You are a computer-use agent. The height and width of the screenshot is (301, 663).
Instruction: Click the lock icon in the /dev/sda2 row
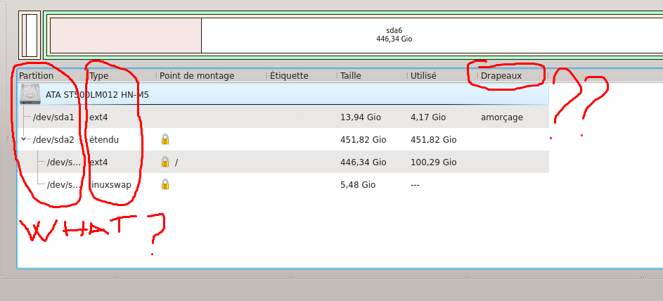click(165, 139)
